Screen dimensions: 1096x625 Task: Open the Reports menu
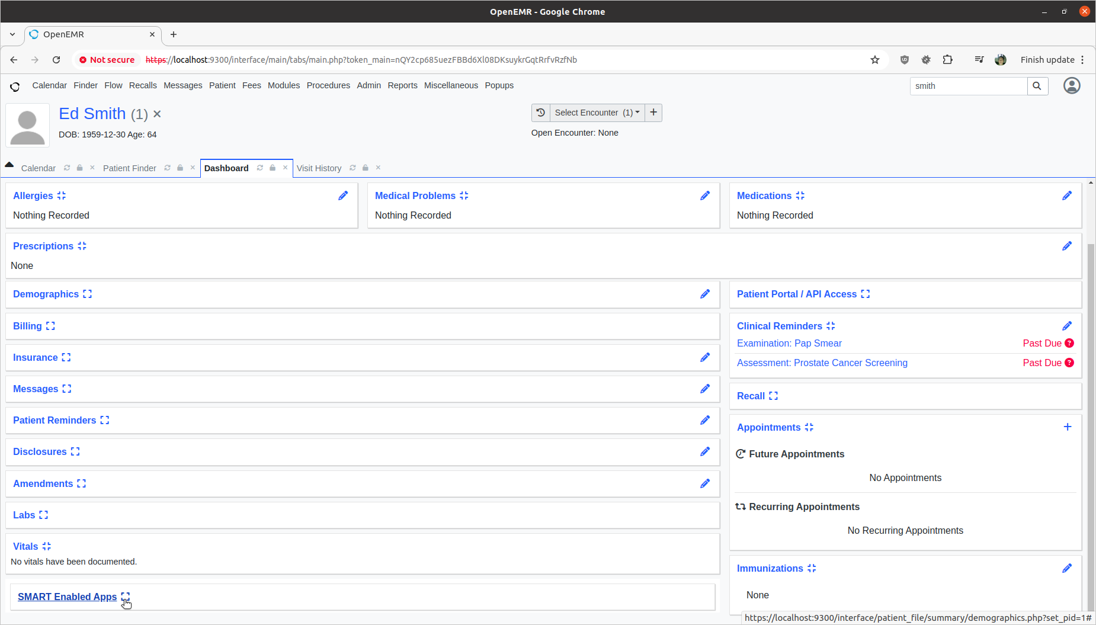[x=402, y=85]
